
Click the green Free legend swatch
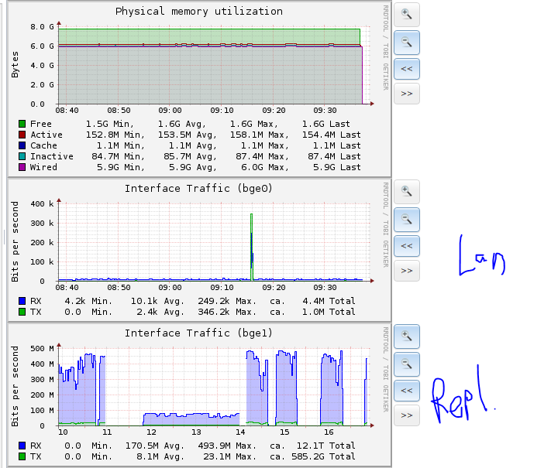[x=22, y=124]
